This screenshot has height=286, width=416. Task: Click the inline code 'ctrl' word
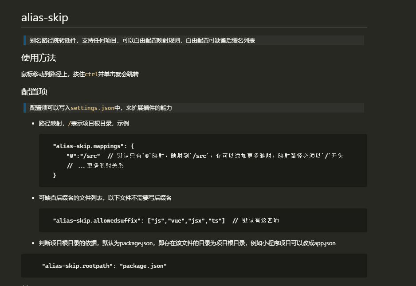click(91, 74)
